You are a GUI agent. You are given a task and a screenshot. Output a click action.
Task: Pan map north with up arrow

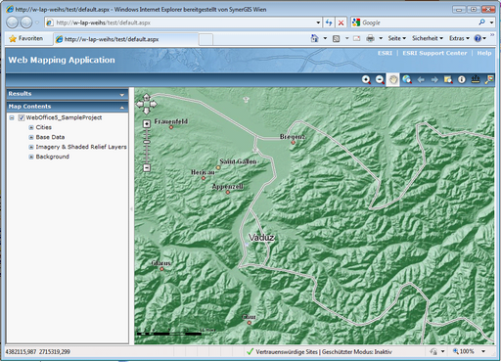coord(147,97)
